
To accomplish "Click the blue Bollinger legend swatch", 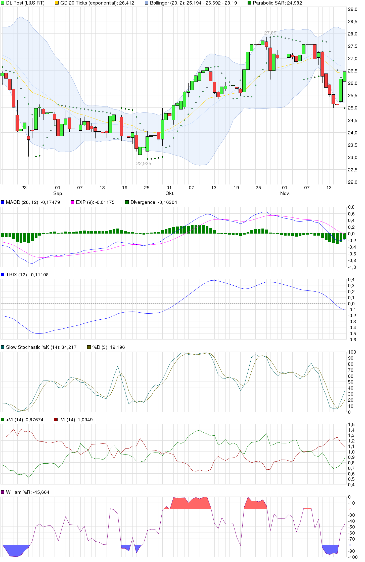I will point(147,3).
